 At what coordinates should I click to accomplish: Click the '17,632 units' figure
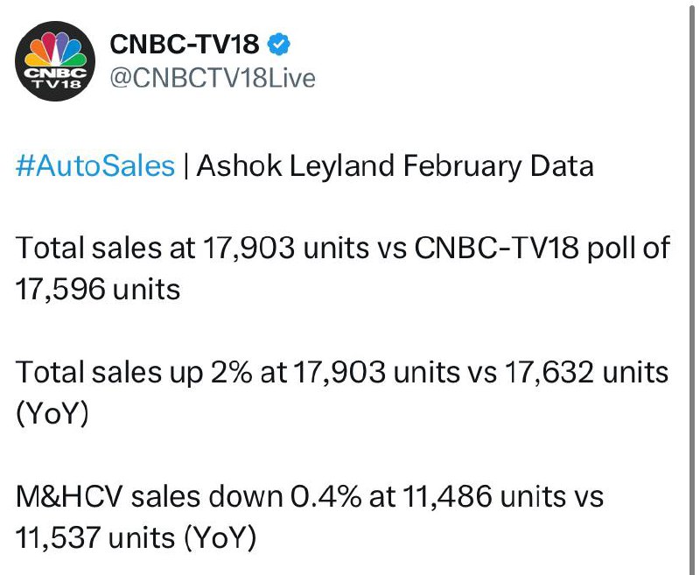pos(586,372)
